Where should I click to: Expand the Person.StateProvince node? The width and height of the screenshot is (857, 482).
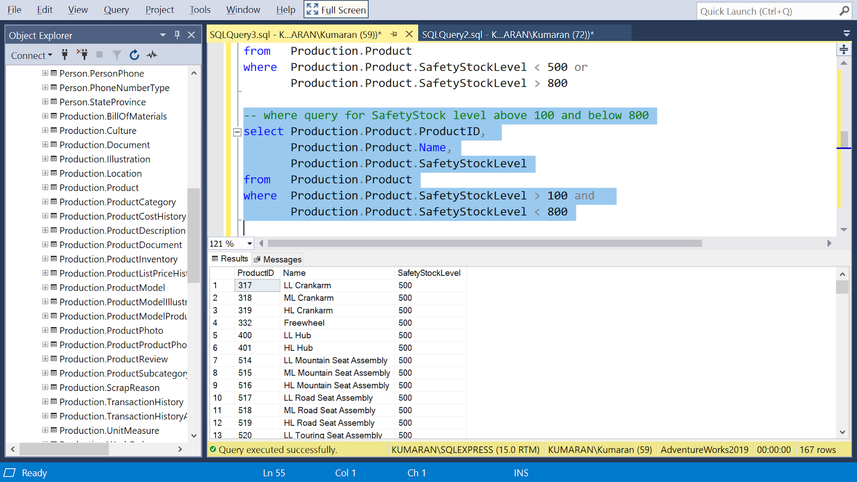(x=45, y=102)
